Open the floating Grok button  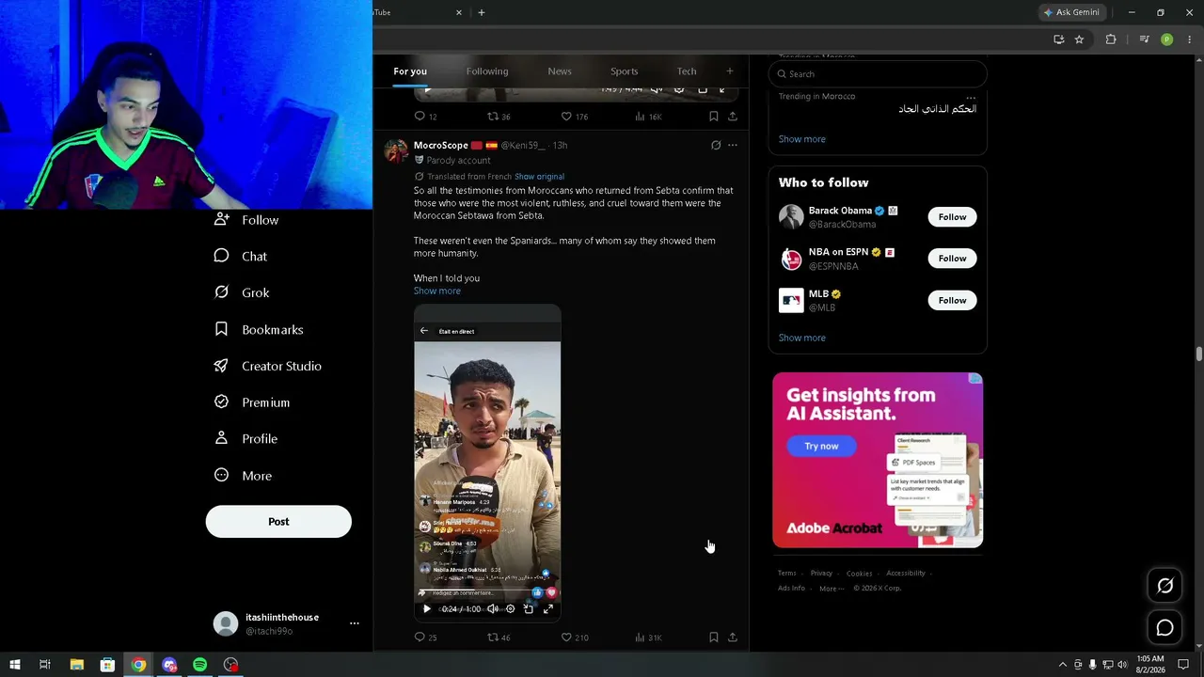[x=1164, y=586]
